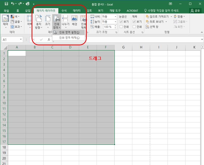Image resolution: width=204 pixels, height=165 pixels.
Task: Choose 인쇄 영역 설정(S) menu item
Action: point(69,32)
